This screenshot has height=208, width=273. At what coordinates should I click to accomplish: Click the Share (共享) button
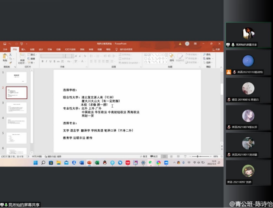[216, 49]
